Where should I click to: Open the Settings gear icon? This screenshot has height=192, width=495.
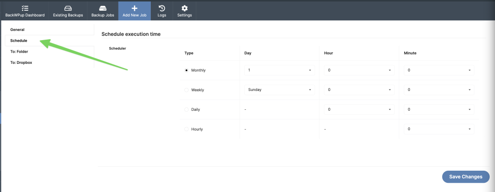click(x=184, y=8)
